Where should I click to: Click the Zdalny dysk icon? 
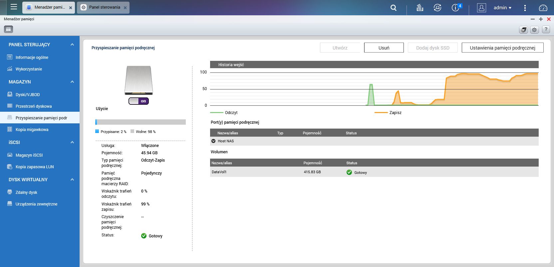pyautogui.click(x=10, y=192)
